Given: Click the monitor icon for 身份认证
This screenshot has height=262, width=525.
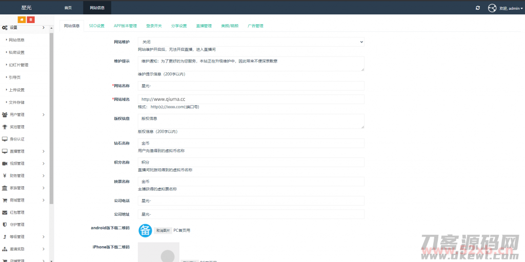Looking at the screenshot, I should tap(5, 139).
